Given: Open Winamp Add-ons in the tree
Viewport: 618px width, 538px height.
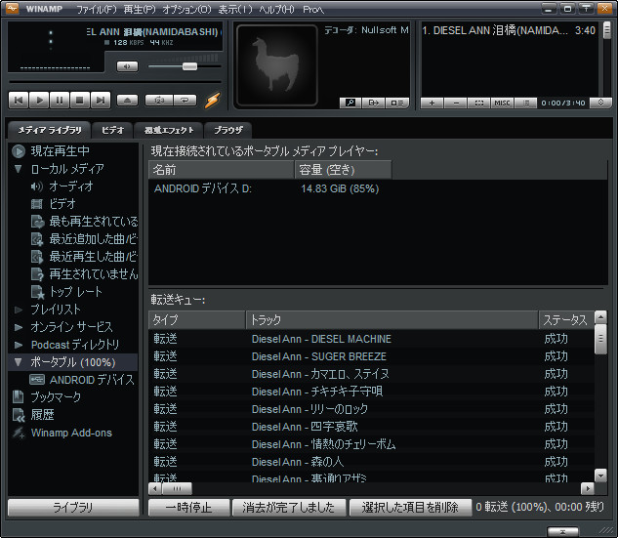Looking at the screenshot, I should tap(71, 433).
